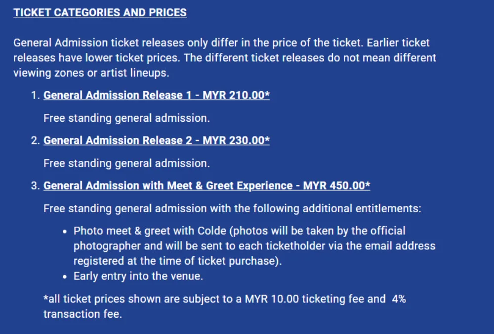Click the description text under Release 2
Image resolution: width=494 pixels, height=334 pixels.
[x=126, y=163]
